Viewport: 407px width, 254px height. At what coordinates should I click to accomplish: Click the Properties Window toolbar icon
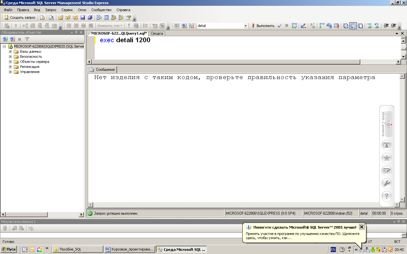[x=128, y=17]
